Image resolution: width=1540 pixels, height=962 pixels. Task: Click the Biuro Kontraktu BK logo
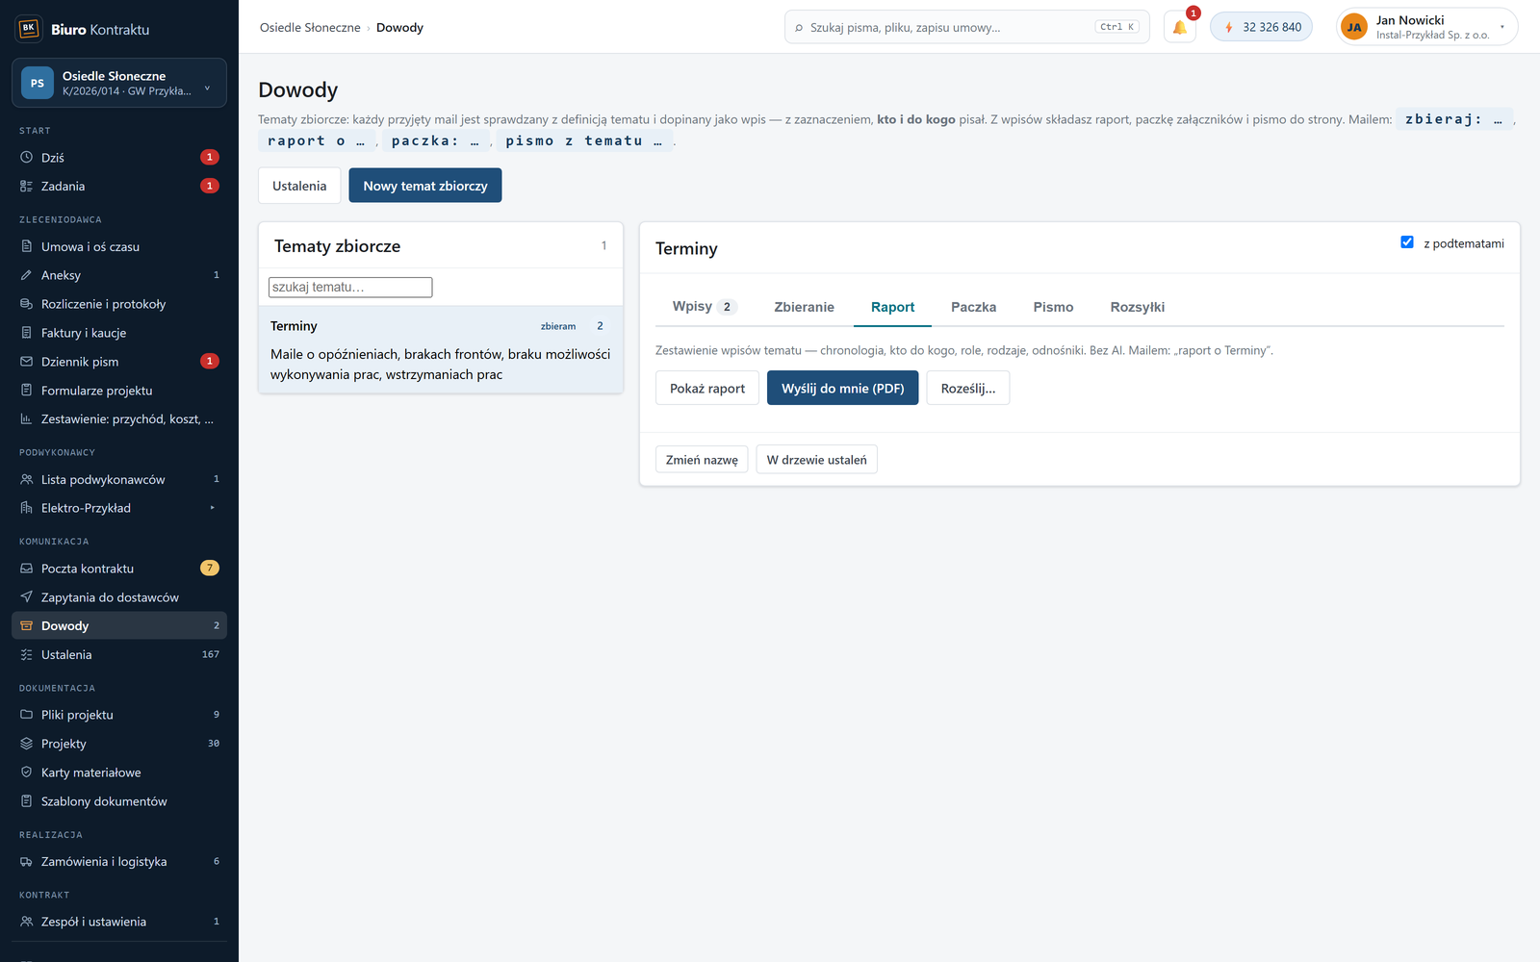(x=29, y=29)
